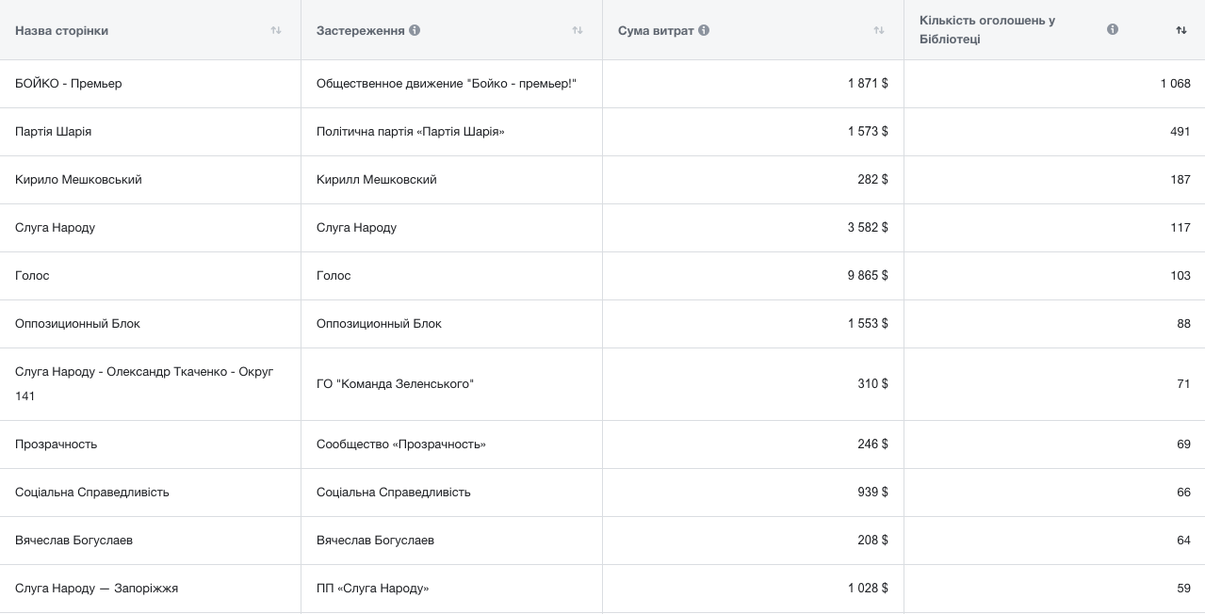The width and height of the screenshot is (1205, 614).
Task: Select the Кирило Мешковський page name
Action: [x=78, y=180]
